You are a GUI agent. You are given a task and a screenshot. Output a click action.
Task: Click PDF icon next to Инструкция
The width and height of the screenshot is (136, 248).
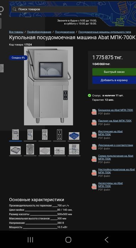(94, 134)
